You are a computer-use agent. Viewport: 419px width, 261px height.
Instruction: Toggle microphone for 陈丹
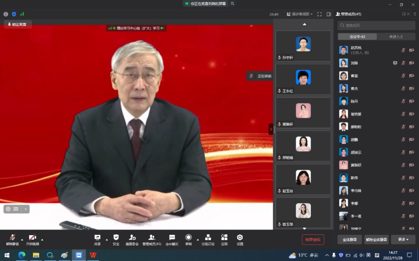[403, 101]
